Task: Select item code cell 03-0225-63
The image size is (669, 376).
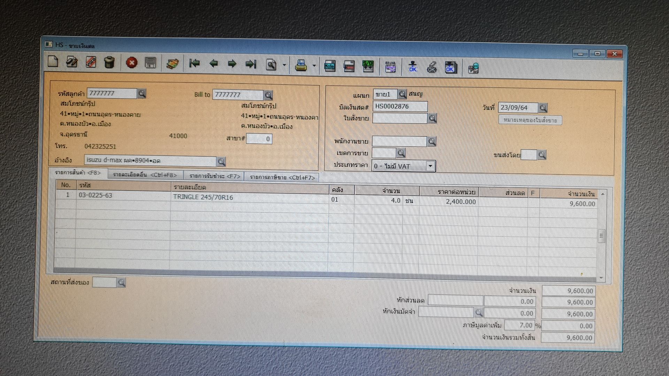Action: [x=123, y=195]
